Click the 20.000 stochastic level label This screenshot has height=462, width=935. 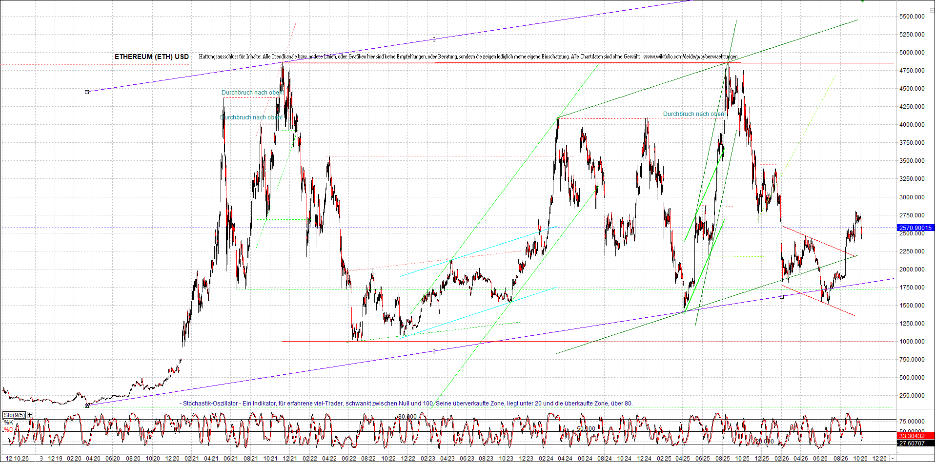pos(765,442)
